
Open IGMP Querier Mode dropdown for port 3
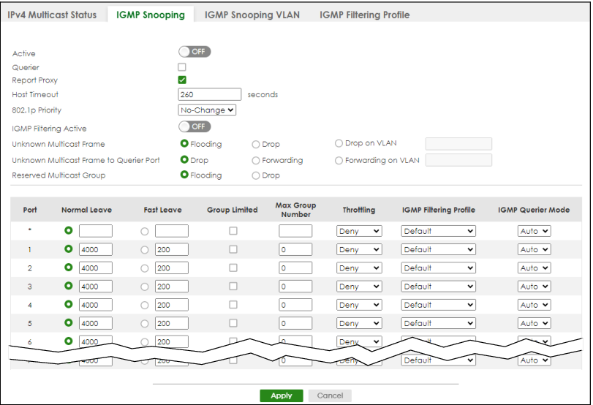[x=534, y=287]
